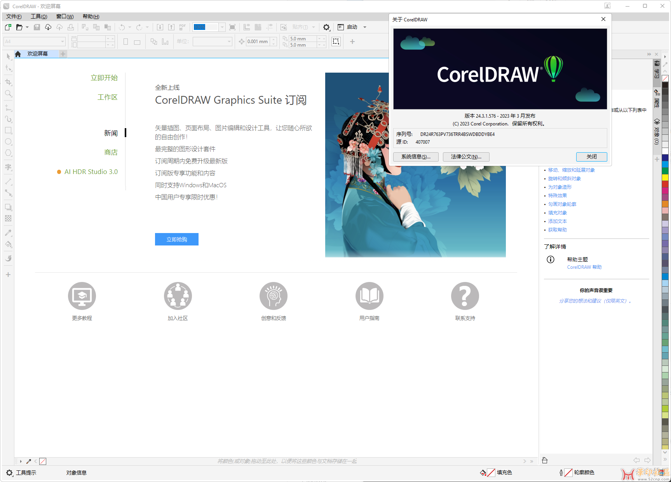Click 系统信息(S)... in About dialog

[x=416, y=157]
